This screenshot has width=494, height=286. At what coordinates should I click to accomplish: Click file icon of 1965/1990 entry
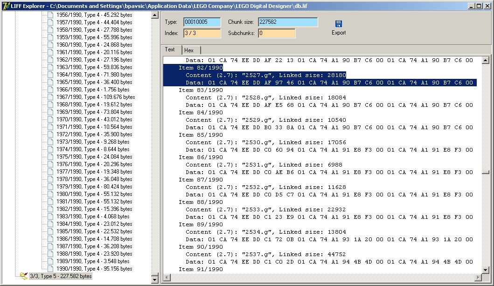pyautogui.click(x=50, y=82)
